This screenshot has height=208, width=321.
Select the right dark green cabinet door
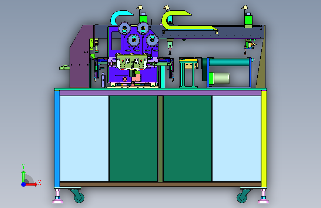(x=187, y=138)
